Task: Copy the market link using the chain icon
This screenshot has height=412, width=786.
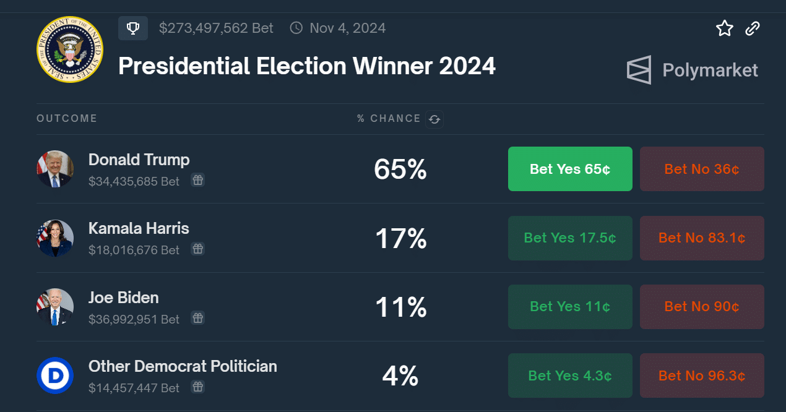Action: [753, 28]
